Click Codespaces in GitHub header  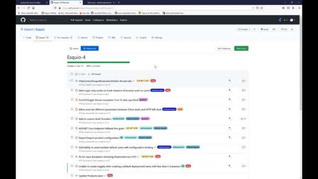98,20
